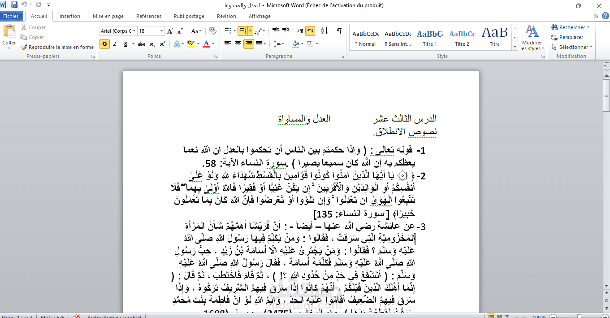Apply the Normal style
This screenshot has height=318, width=610.
(365, 37)
